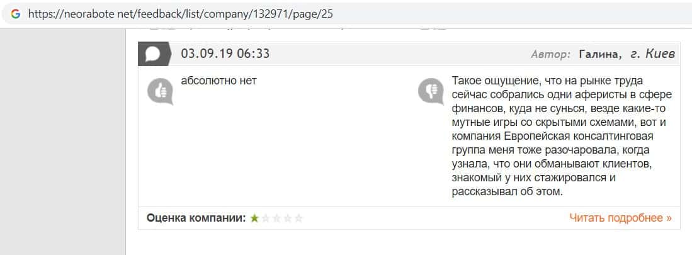Click the "Автор:" label in review header
This screenshot has height=255, width=692.
(551, 54)
